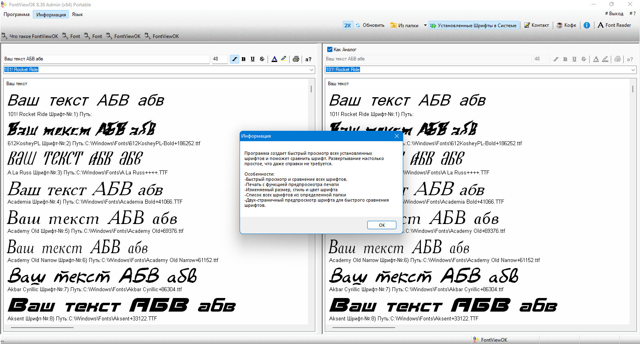Image resolution: width=640 pixels, height=344 pixels.
Task: Click OK in the Информация dialog
Action: point(382,225)
